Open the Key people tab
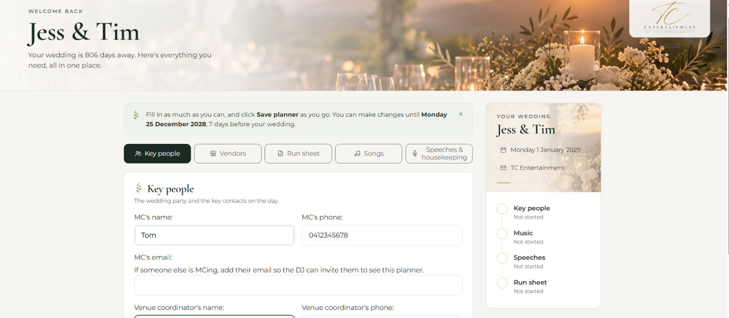Viewport: 729px width, 318px height. tap(157, 154)
